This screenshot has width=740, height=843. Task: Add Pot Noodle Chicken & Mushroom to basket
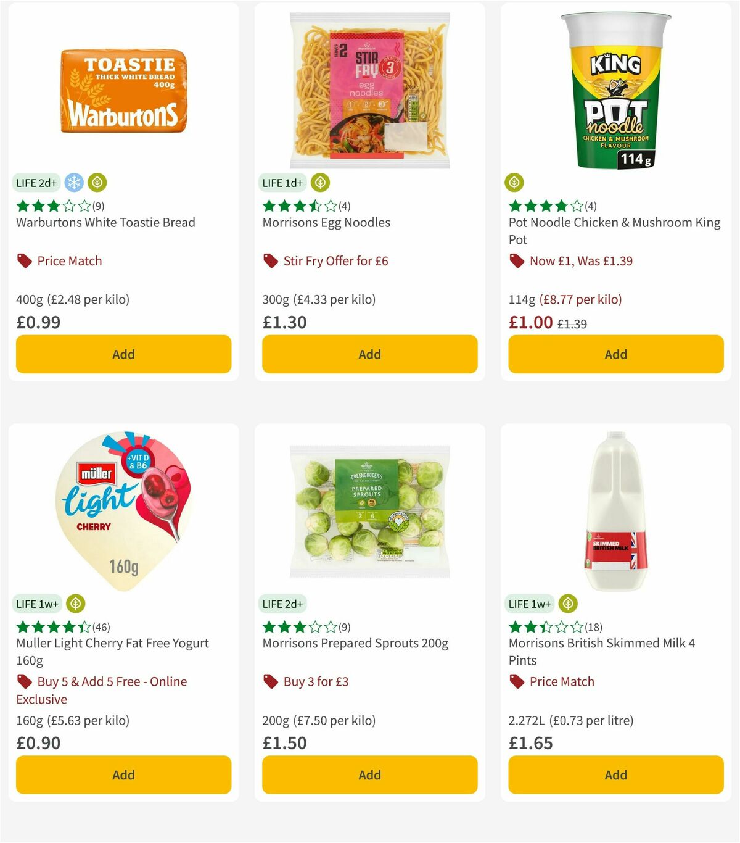point(615,354)
